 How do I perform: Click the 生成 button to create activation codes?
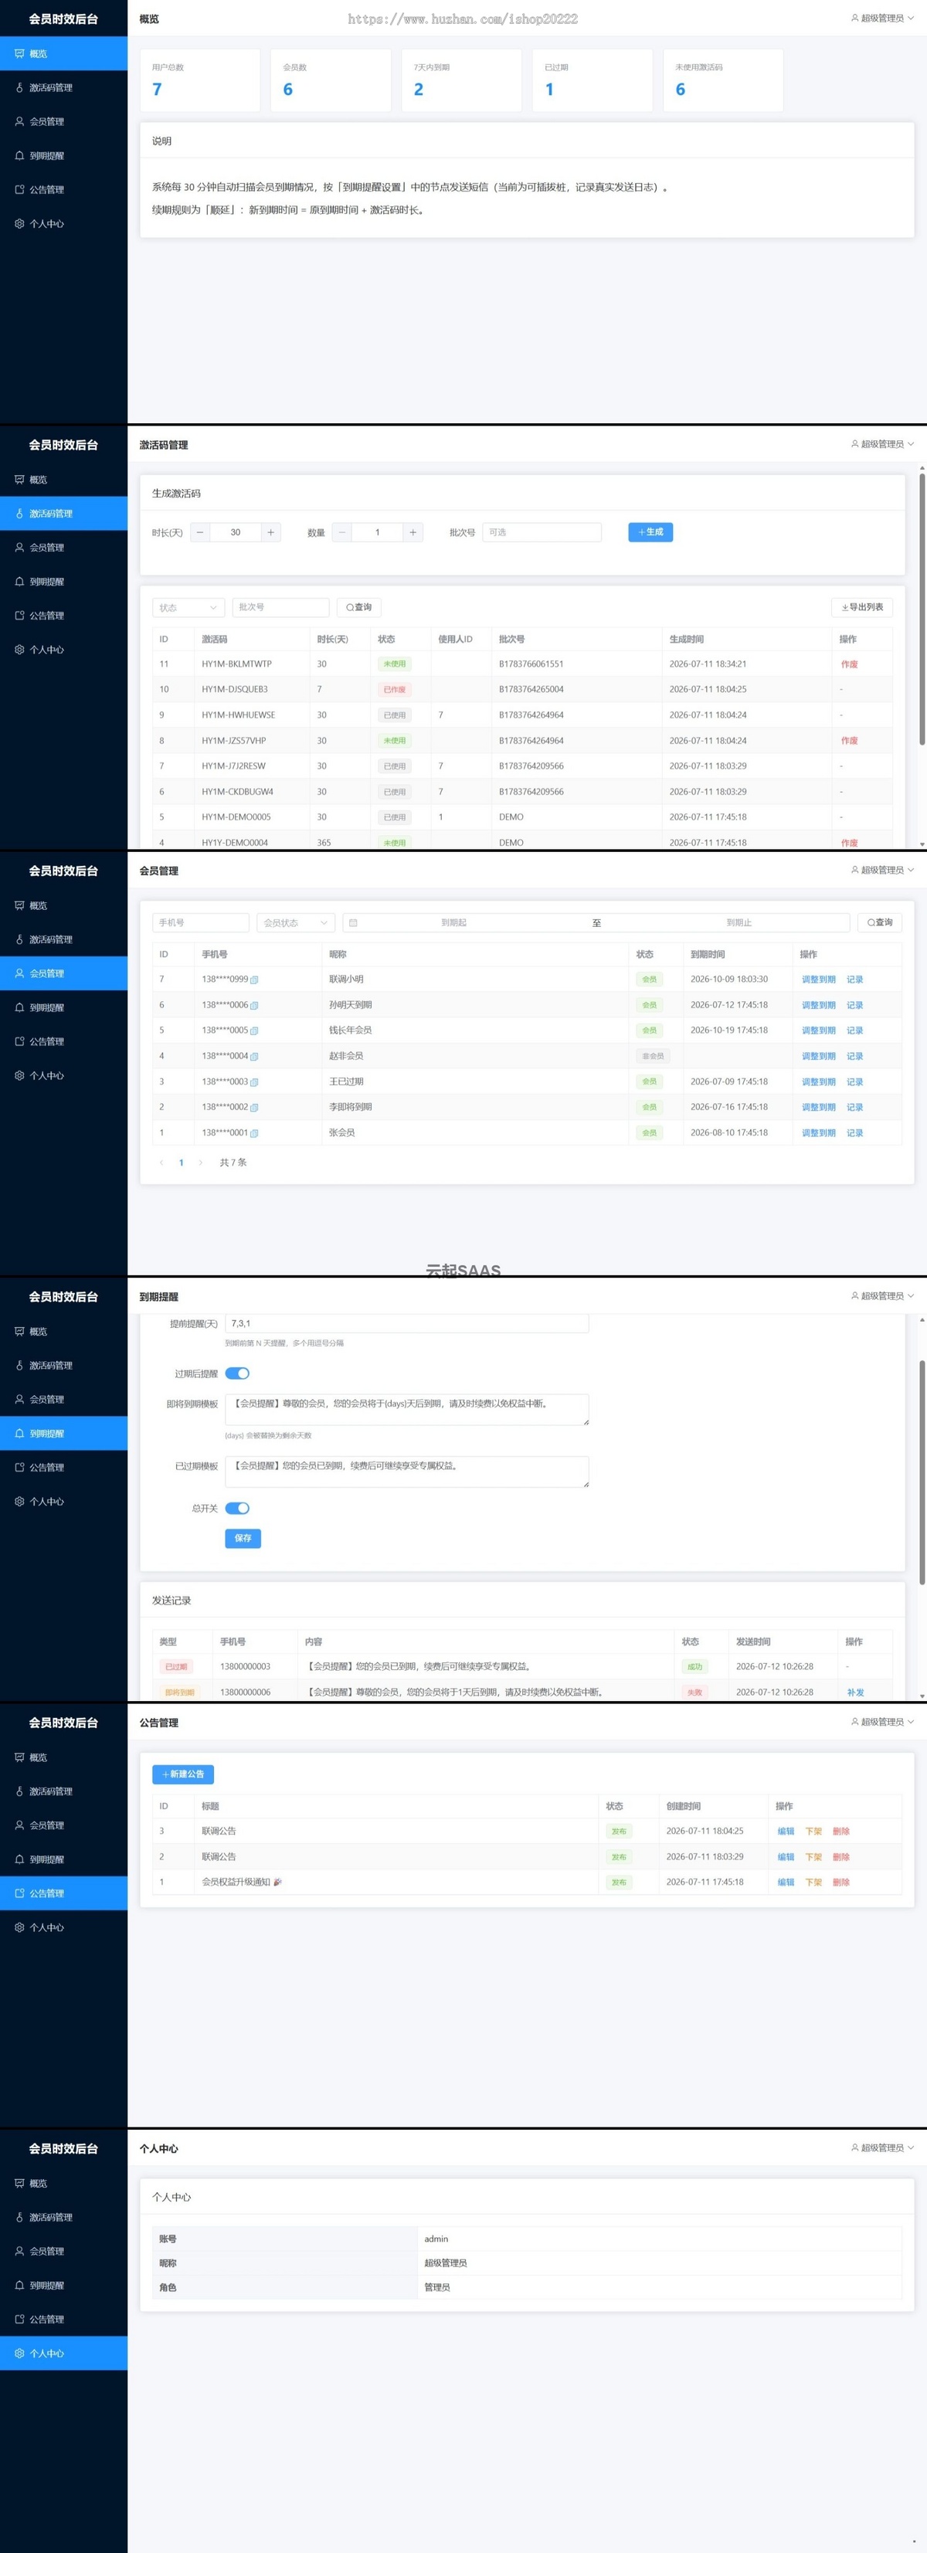click(x=650, y=532)
